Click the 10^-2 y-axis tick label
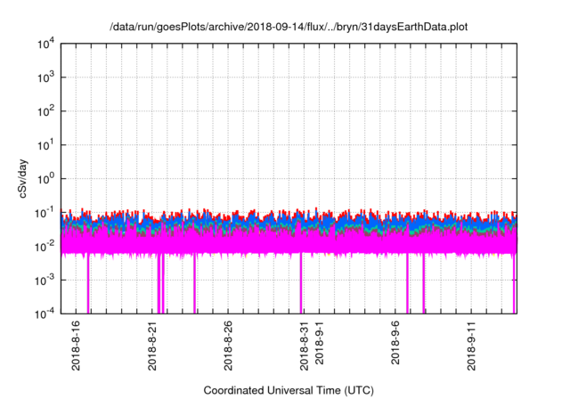This screenshot has width=570, height=399. tap(45, 246)
